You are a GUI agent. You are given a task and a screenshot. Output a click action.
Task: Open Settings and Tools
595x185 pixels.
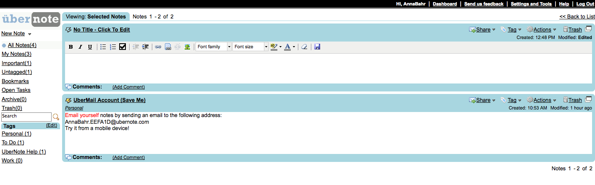pyautogui.click(x=531, y=4)
